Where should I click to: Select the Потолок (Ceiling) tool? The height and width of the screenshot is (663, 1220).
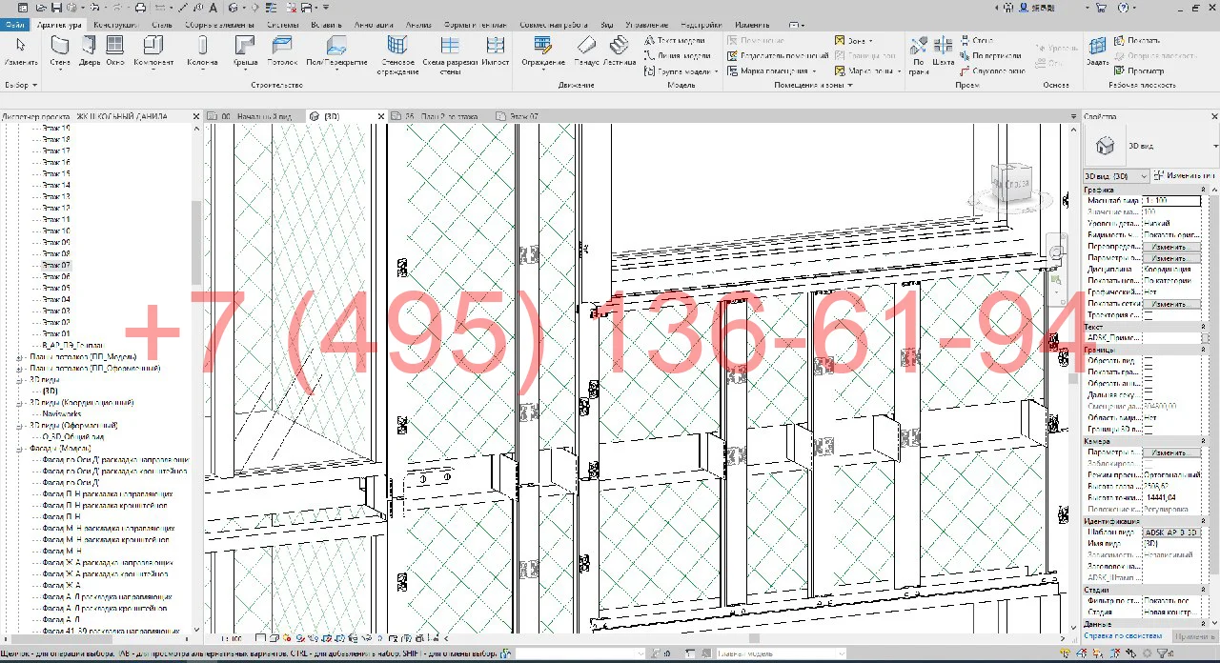click(x=282, y=50)
